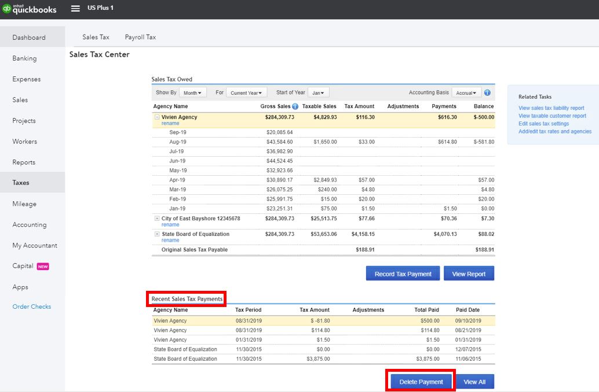Viewport: 599px width, 392px height.
Task: Select the Aug-19 month row
Action: coord(323,142)
